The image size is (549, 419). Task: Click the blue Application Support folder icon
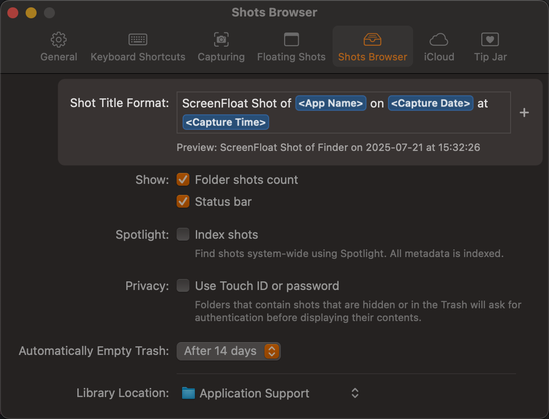(x=188, y=393)
